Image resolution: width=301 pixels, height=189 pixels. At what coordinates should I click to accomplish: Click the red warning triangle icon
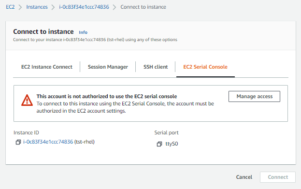pos(27,100)
